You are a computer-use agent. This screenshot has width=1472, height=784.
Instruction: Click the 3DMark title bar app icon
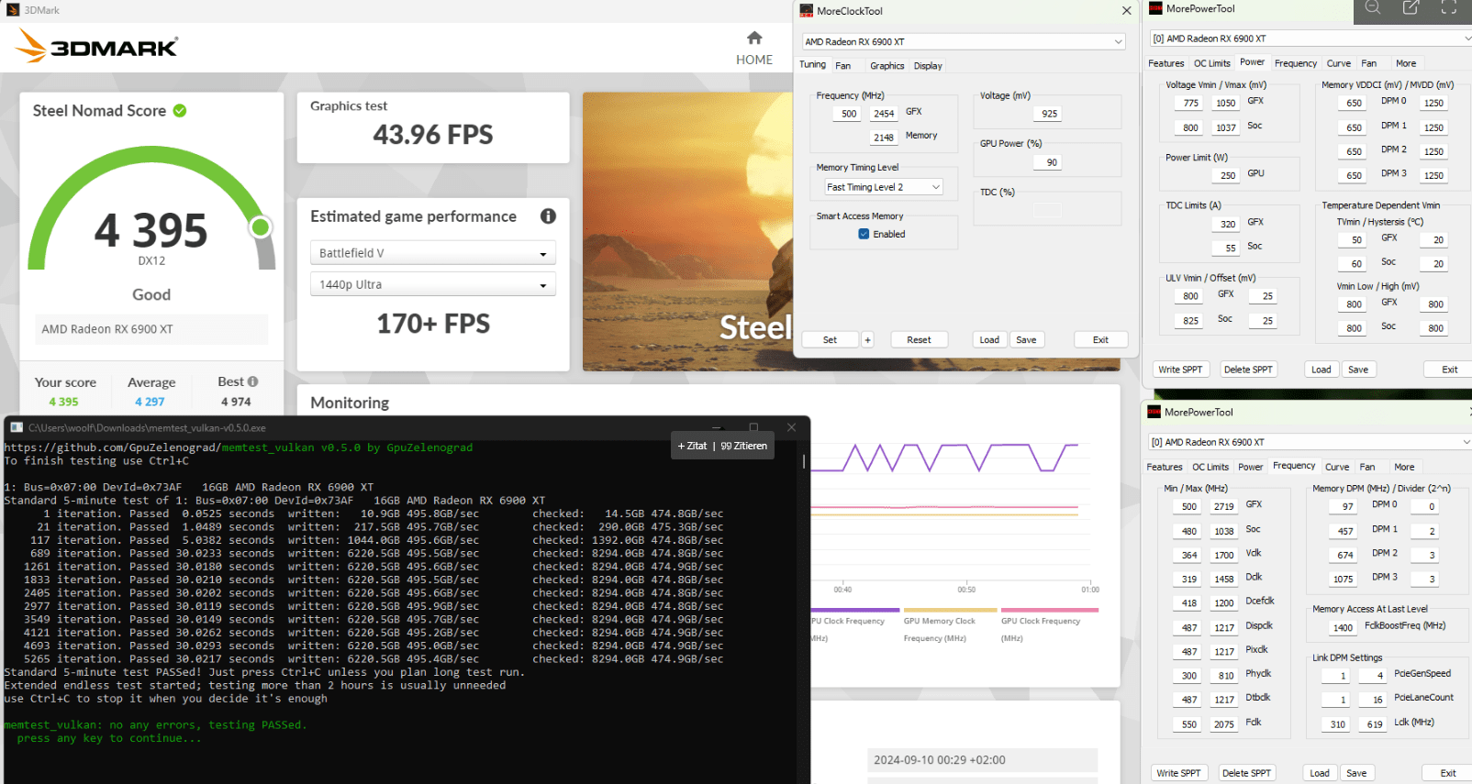pos(13,10)
